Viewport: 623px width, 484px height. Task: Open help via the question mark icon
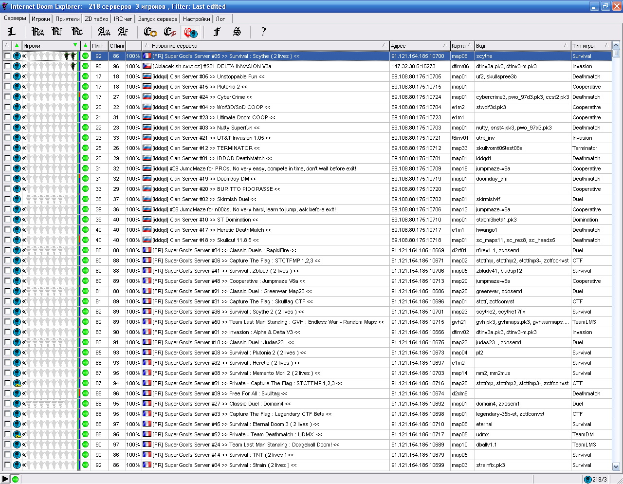pos(263,32)
